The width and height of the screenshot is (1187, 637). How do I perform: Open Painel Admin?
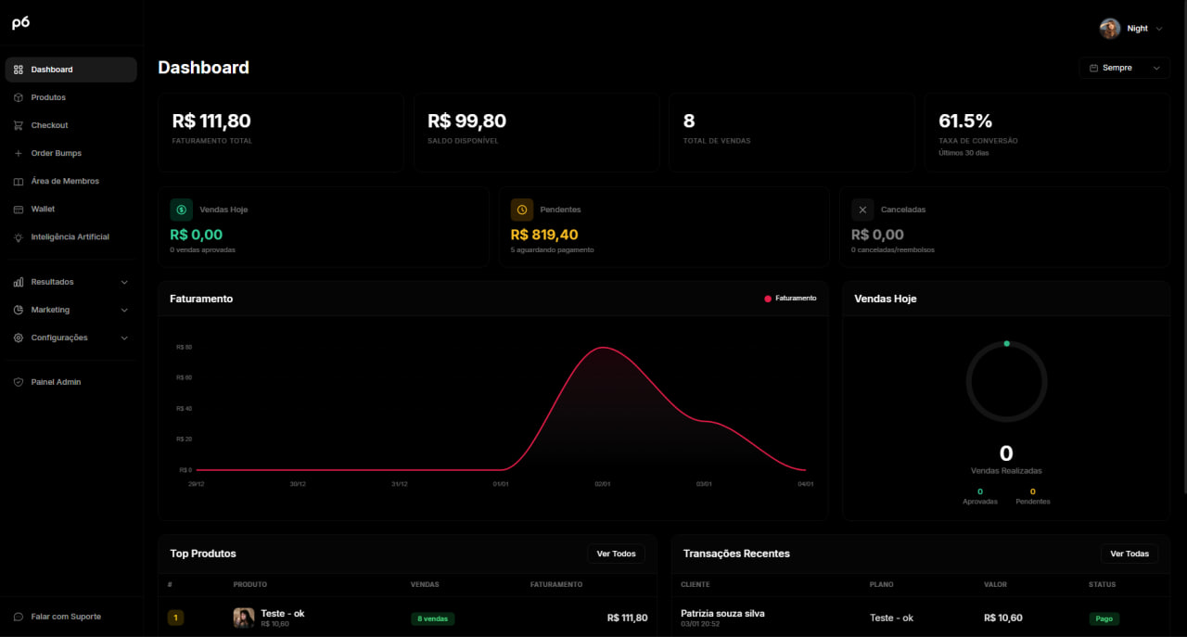point(55,381)
